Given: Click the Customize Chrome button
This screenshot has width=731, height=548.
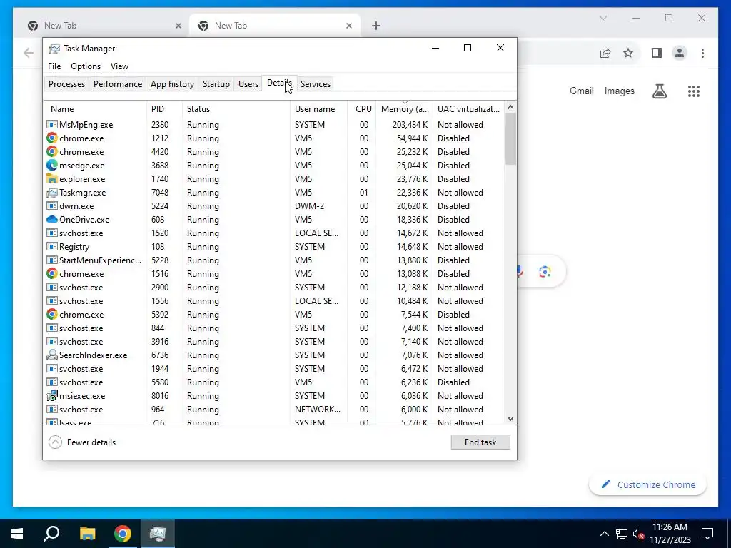Looking at the screenshot, I should (x=647, y=484).
